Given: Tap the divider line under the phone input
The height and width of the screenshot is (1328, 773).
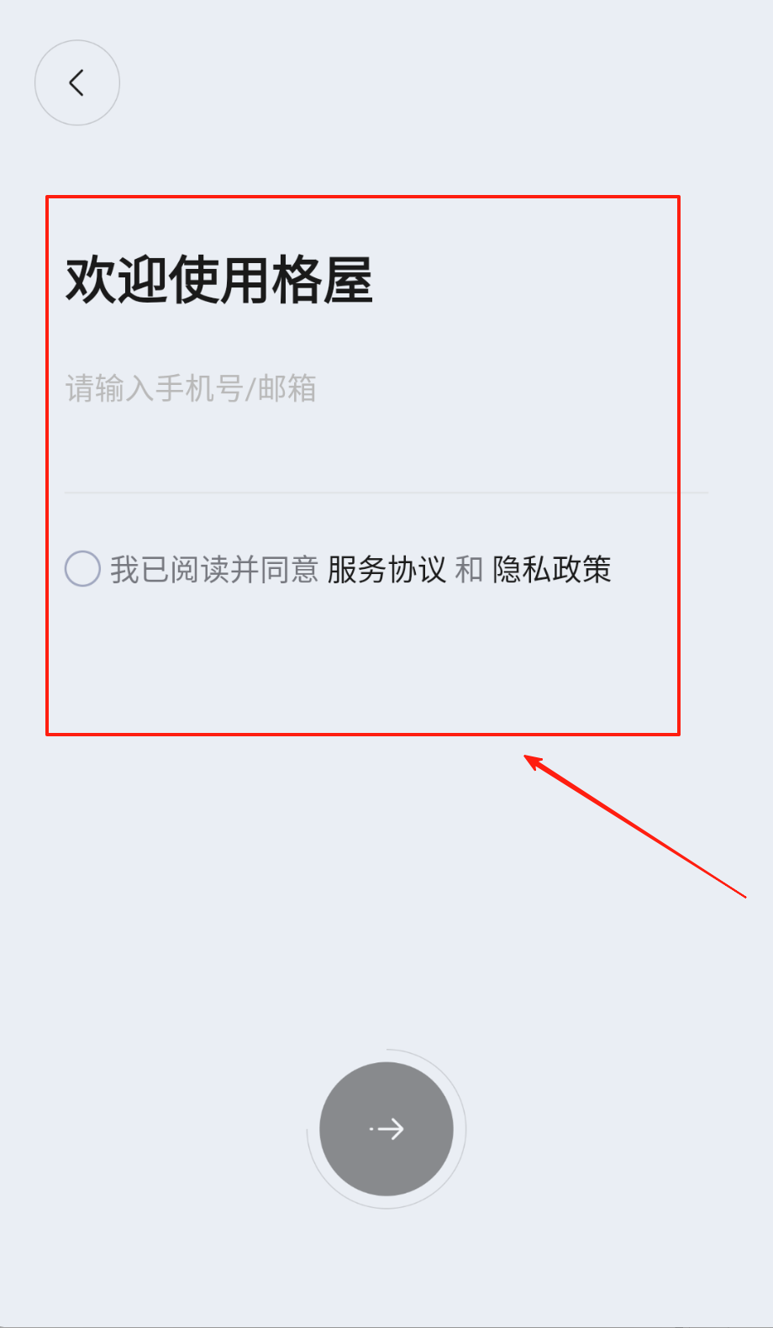Looking at the screenshot, I should pyautogui.click(x=386, y=492).
